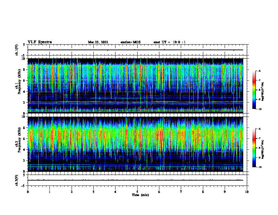Click the time axis tick label 3
This screenshot has width=278, height=215.
coord(93,192)
